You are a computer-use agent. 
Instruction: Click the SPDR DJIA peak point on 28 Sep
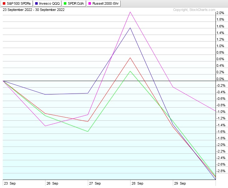pos(130,71)
